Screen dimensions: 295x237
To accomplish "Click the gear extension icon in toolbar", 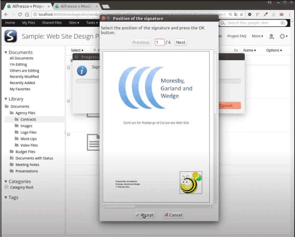I will 250,14.
